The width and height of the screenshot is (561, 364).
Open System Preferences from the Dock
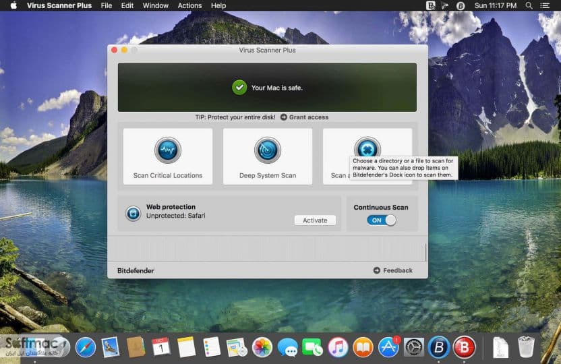414,347
